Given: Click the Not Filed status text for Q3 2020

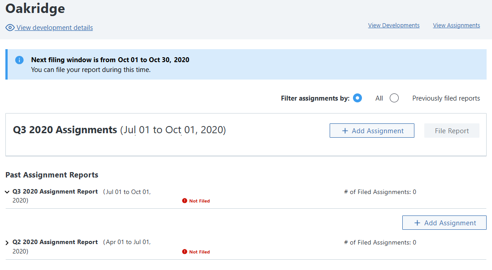Looking at the screenshot, I should (x=200, y=201).
